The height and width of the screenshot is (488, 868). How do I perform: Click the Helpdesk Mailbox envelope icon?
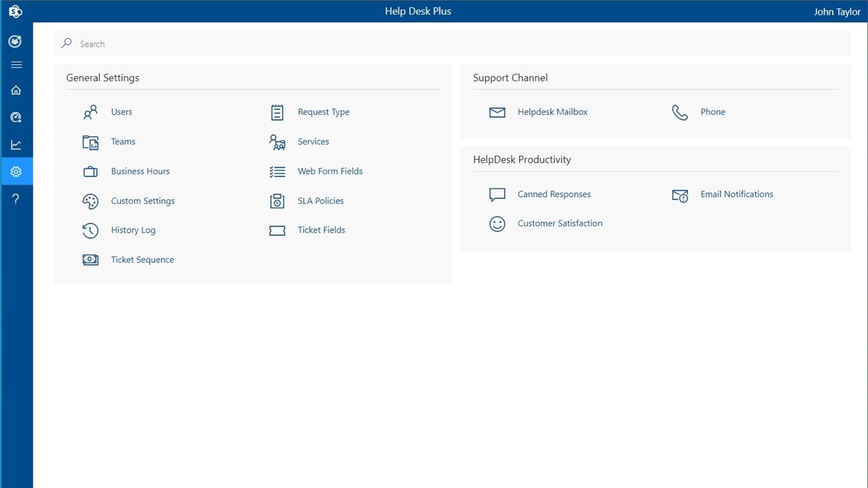tap(497, 112)
